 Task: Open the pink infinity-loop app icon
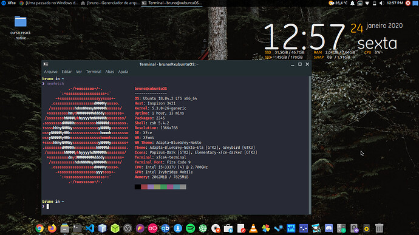pos(152,228)
